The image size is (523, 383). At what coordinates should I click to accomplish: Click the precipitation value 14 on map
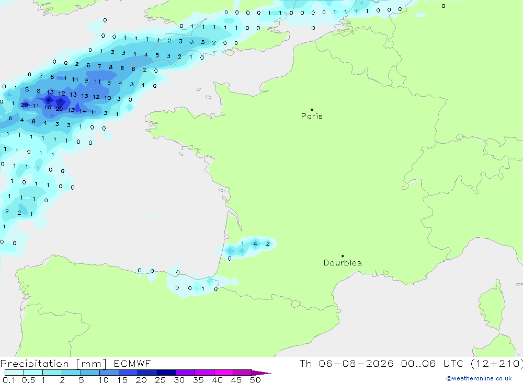tap(83, 111)
